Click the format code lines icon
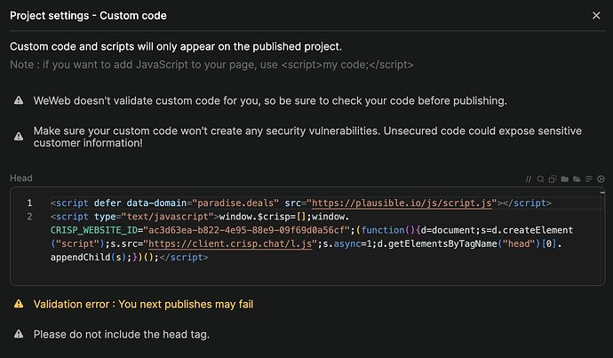 (x=588, y=179)
